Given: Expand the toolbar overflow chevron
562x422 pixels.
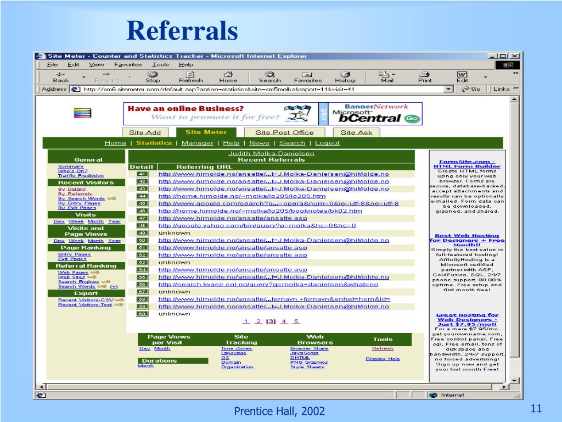Looking at the screenshot, I should coord(515,73).
